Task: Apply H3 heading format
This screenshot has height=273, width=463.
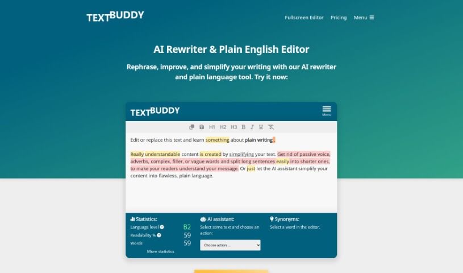Action: point(234,127)
